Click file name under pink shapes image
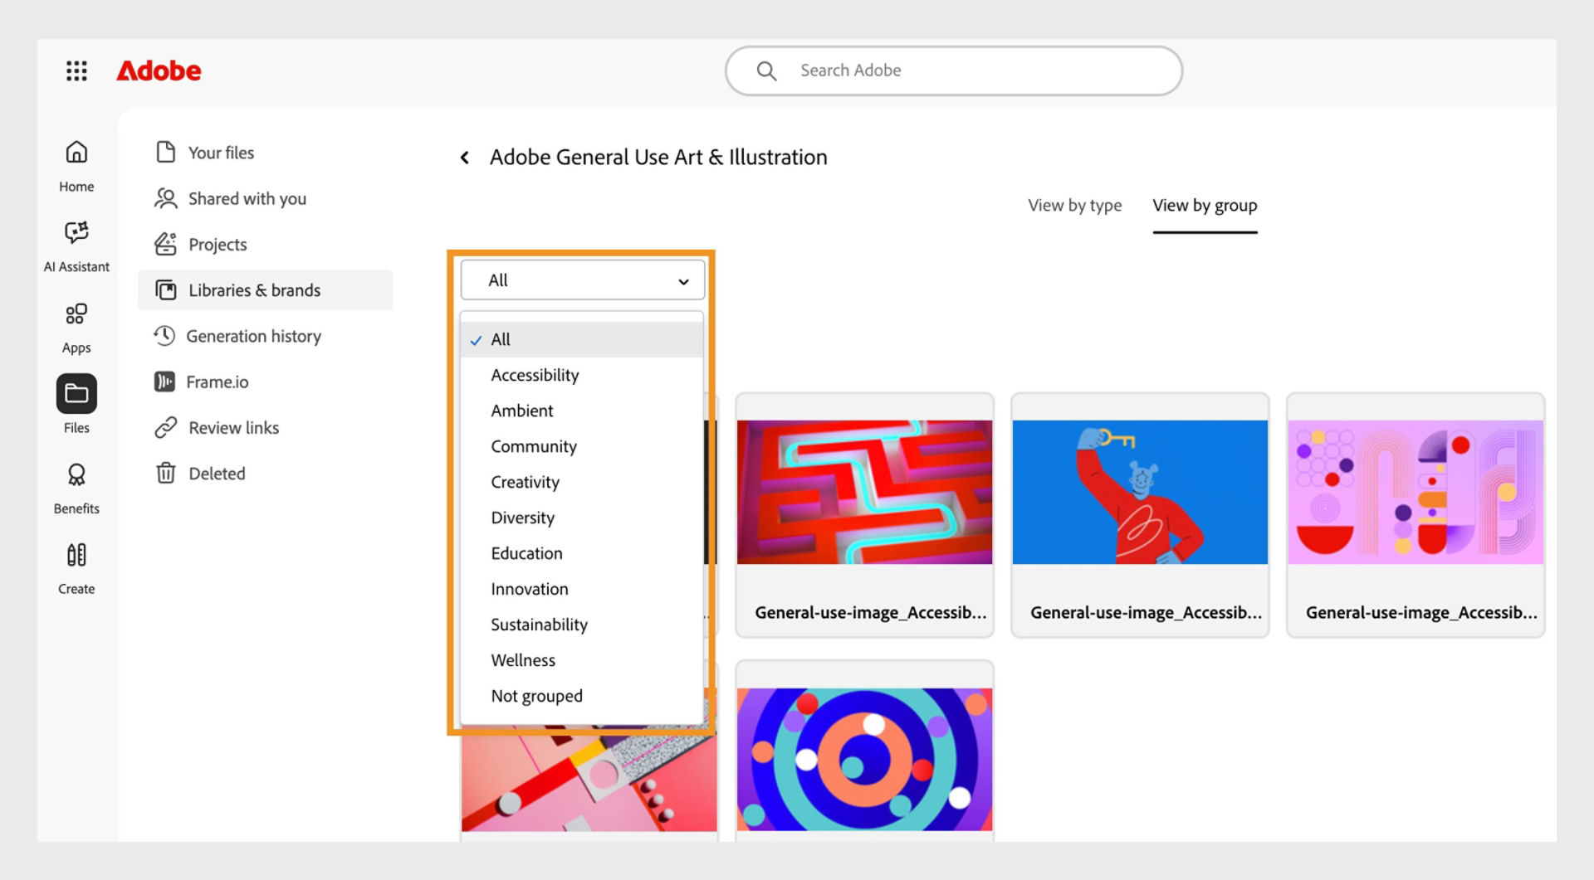Viewport: 1594px width, 880px height. coord(1421,613)
